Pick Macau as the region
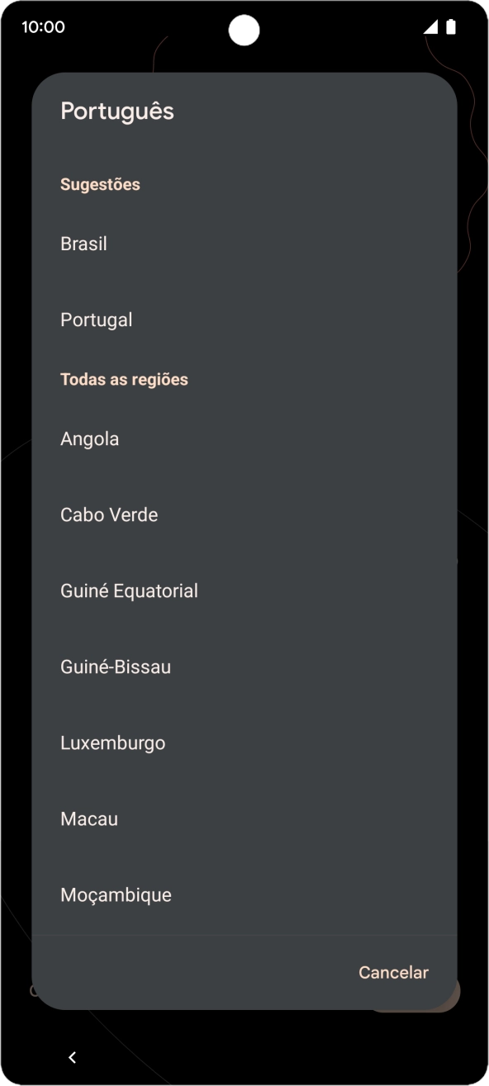 pos(88,818)
